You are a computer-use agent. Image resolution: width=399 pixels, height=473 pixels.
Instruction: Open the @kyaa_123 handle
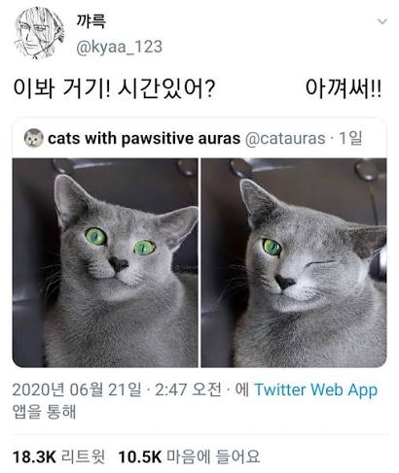coord(119,47)
